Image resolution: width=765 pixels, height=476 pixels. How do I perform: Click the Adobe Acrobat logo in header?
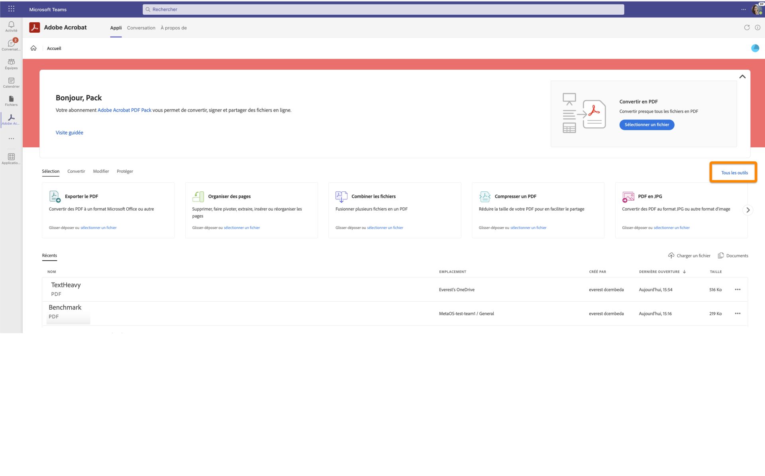pos(35,27)
